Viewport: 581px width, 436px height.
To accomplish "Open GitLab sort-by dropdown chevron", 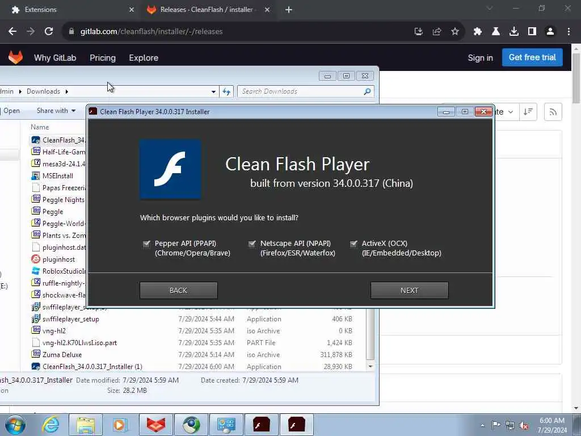I will tap(510, 112).
